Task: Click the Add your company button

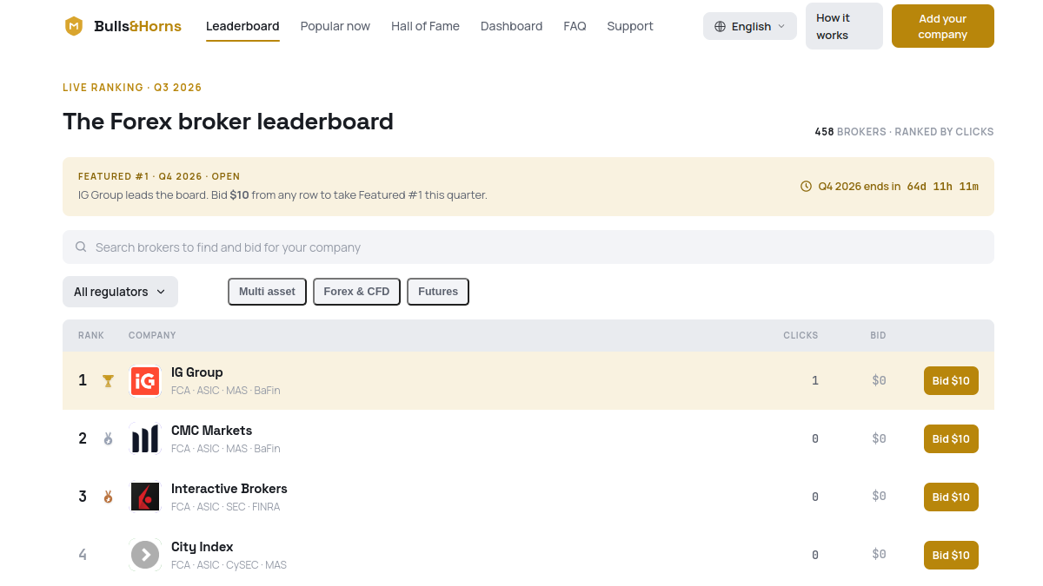Action: 943,26
